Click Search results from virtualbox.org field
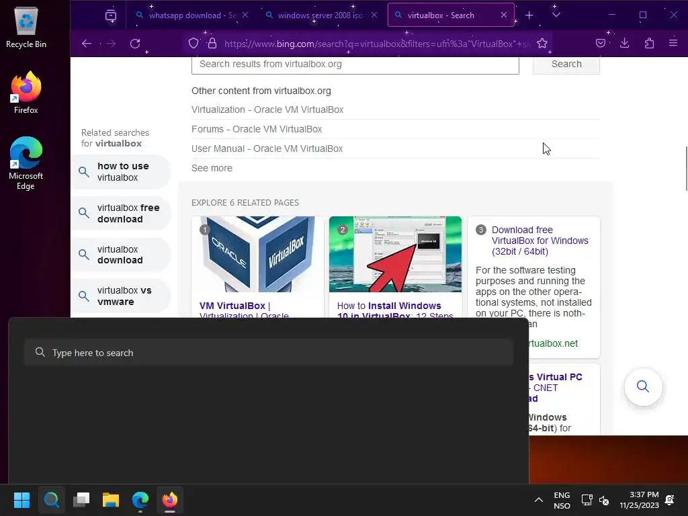 pos(355,64)
